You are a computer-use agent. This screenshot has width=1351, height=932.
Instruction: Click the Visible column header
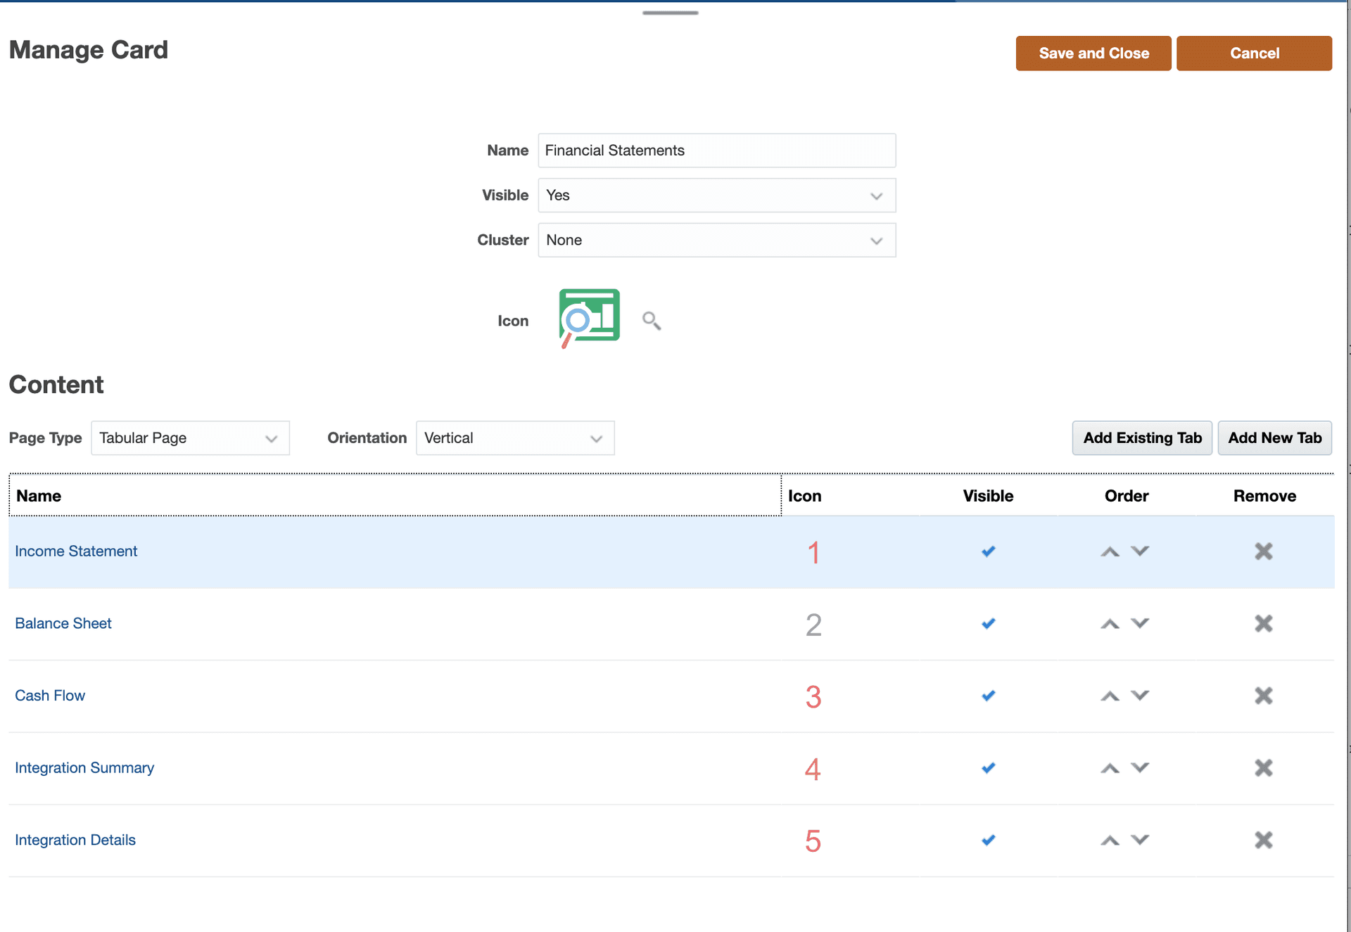pos(988,496)
